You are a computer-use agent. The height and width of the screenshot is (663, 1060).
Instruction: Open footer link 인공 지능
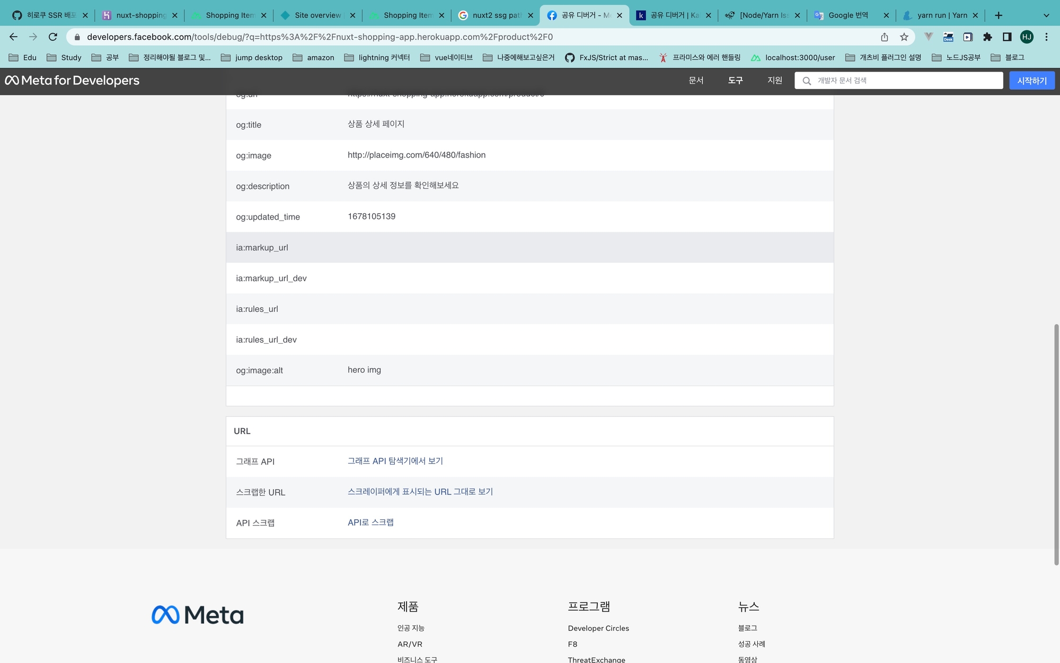(x=411, y=628)
